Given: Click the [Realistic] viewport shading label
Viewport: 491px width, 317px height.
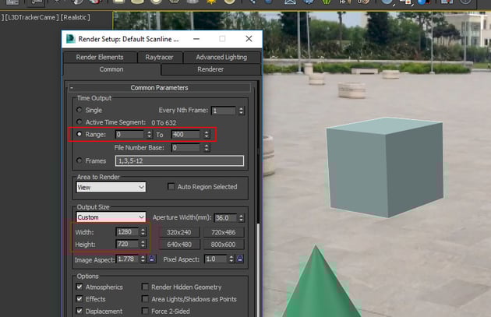Looking at the screenshot, I should (x=75, y=17).
